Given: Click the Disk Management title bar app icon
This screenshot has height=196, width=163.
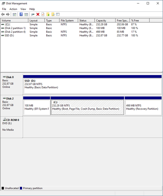Looking at the screenshot, I should (x=3, y=3).
